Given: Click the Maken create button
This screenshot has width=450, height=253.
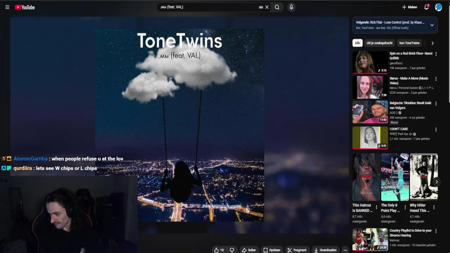Looking at the screenshot, I should (x=410, y=7).
